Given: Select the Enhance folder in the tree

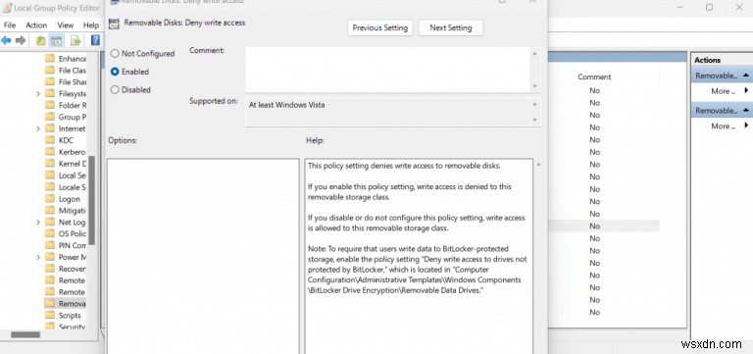Looking at the screenshot, I should point(66,59).
